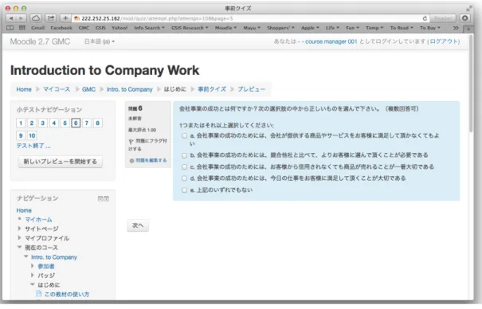The height and width of the screenshot is (309, 482).
Task: Open the 日本語 (ja) language dropdown
Action: click(x=100, y=41)
